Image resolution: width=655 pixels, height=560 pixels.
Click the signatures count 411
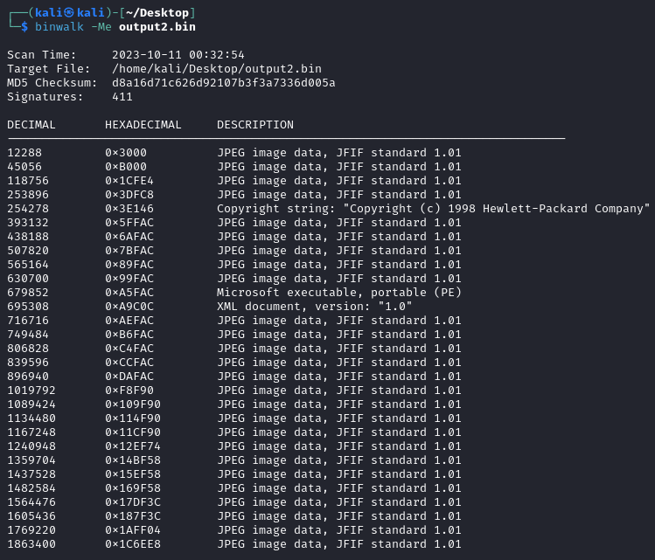122,97
